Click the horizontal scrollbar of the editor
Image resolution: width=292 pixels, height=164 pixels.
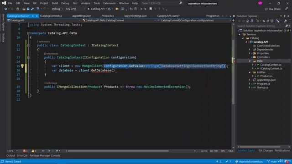tap(118, 151)
